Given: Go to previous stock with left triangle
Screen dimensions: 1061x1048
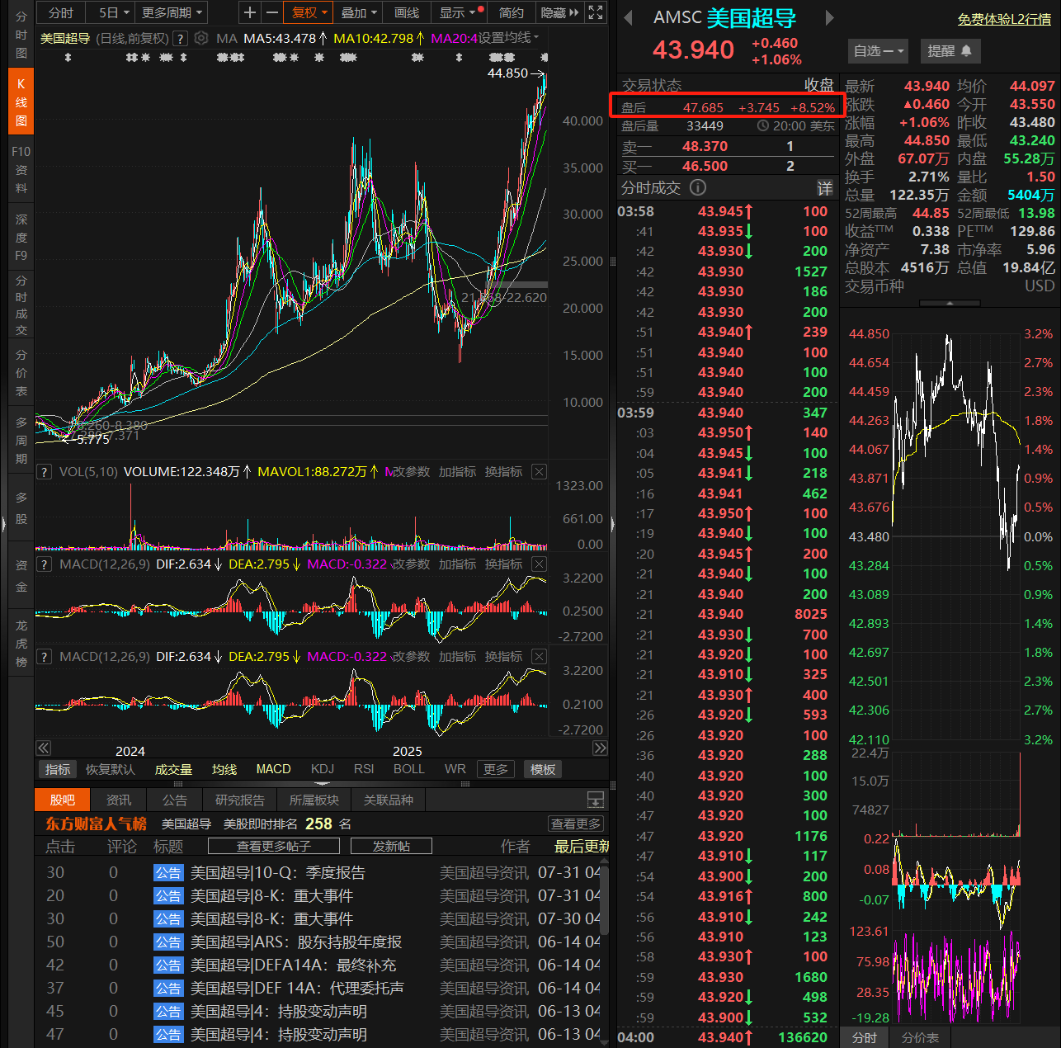Looking at the screenshot, I should (628, 17).
